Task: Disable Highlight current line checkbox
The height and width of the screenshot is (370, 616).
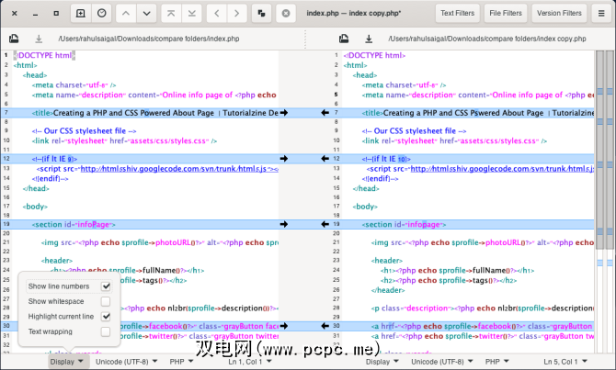Action: 106,316
